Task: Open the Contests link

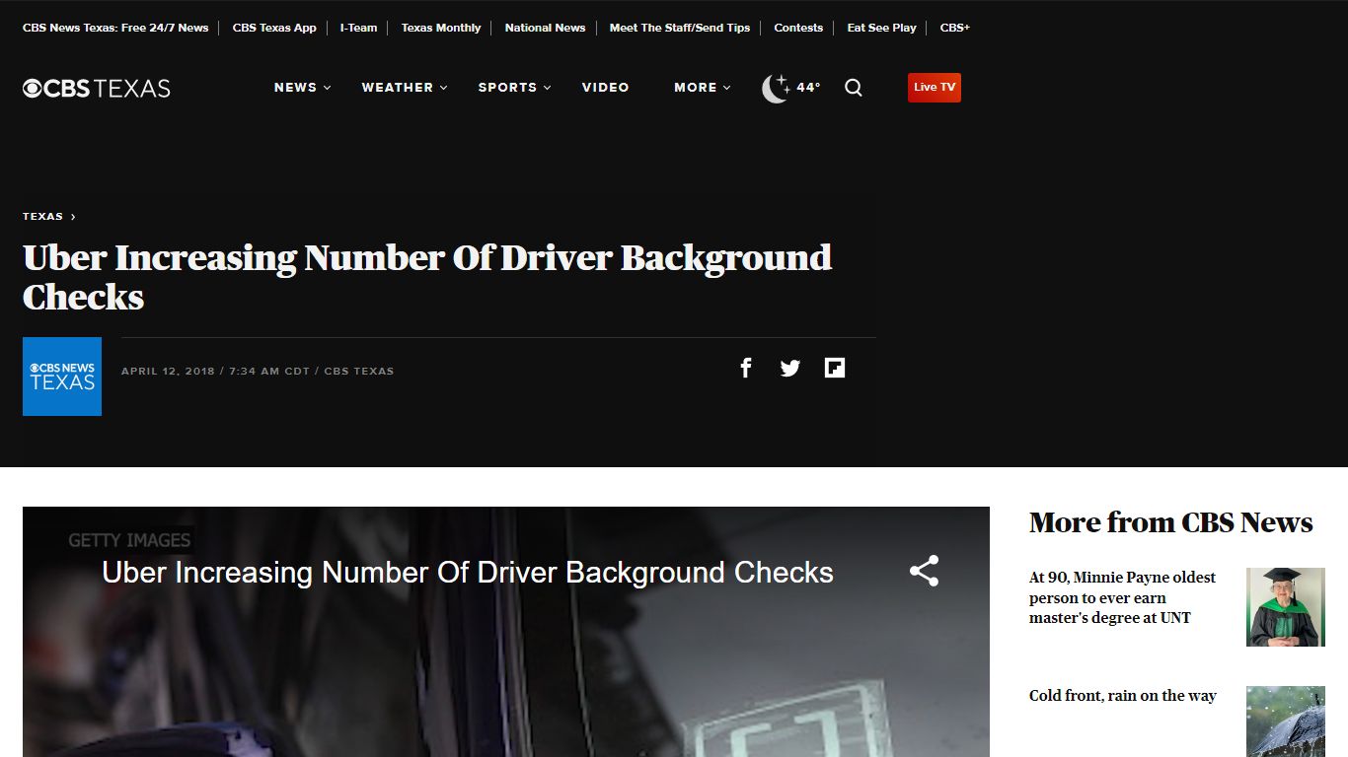Action: point(798,28)
